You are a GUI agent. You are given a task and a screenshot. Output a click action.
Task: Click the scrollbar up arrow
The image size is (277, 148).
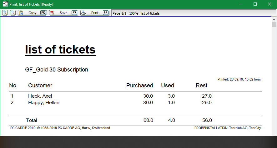tap(274, 19)
